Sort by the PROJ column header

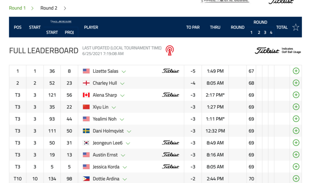(x=69, y=32)
